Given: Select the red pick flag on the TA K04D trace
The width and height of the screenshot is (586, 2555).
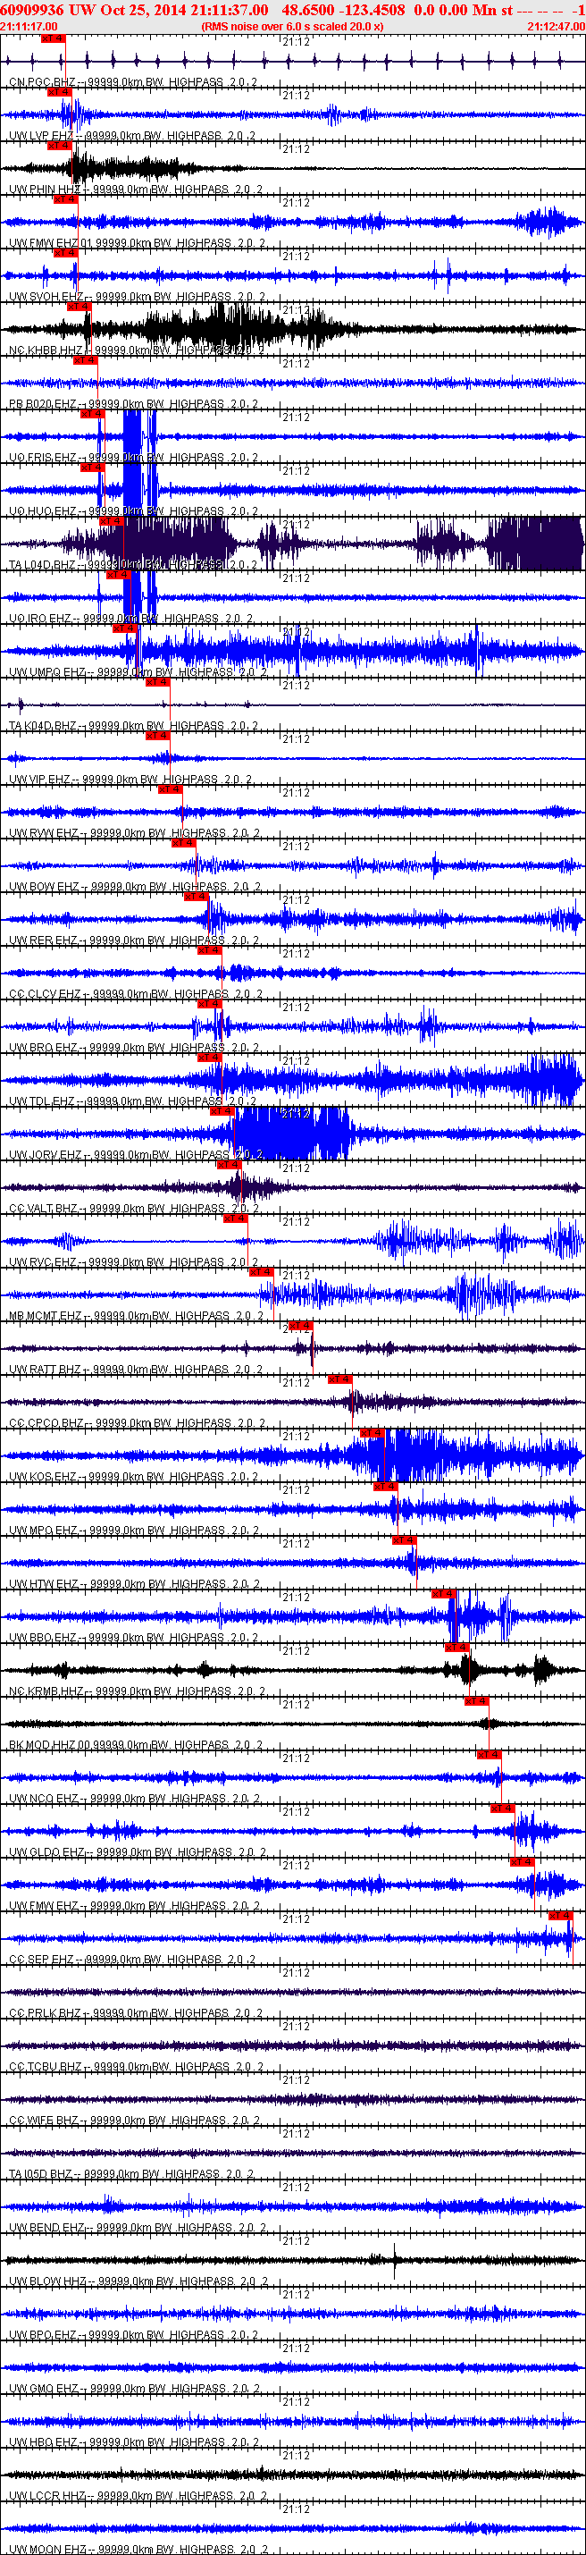Looking at the screenshot, I should 157,682.
